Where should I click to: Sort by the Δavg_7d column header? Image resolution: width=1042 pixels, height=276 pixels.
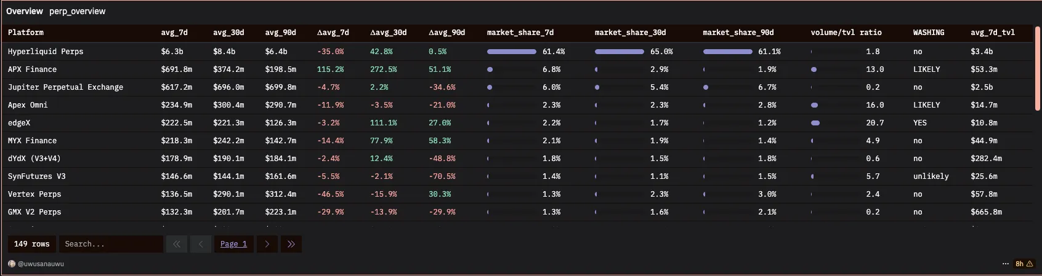click(x=333, y=33)
